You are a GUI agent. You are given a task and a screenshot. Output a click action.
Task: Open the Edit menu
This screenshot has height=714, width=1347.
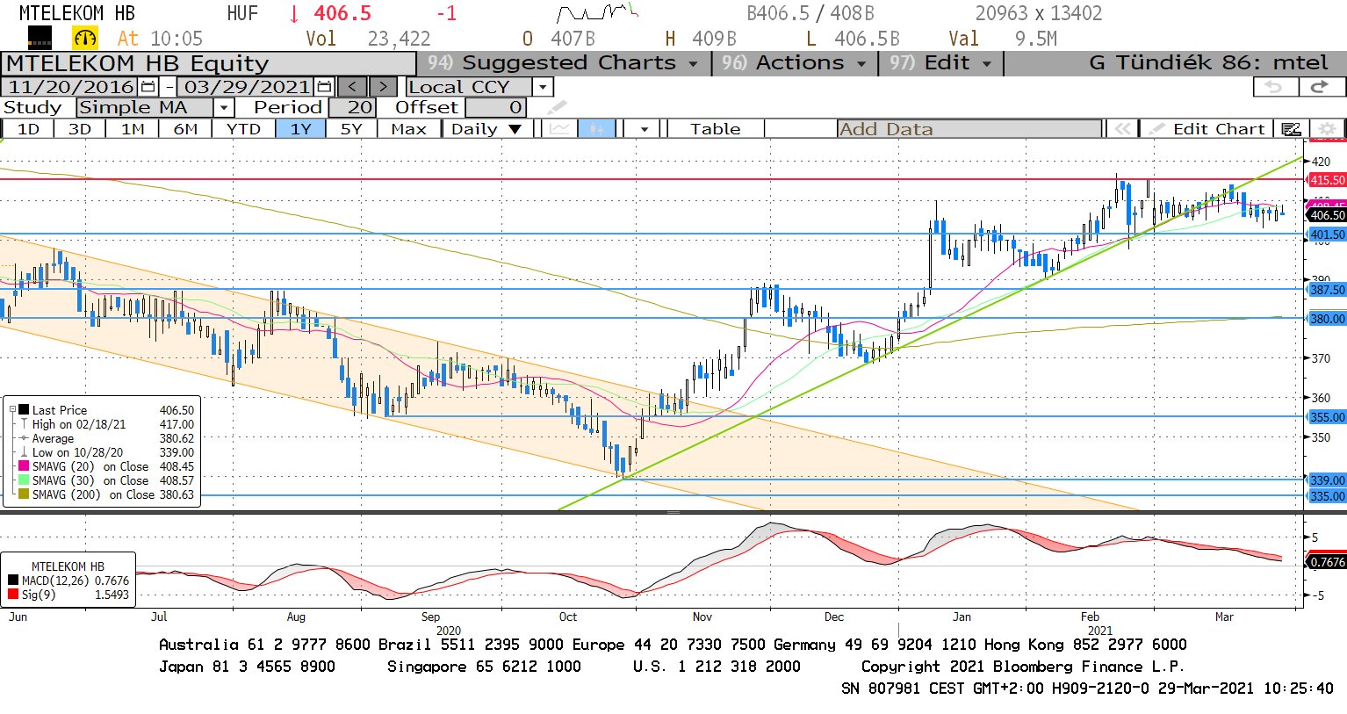tap(940, 63)
